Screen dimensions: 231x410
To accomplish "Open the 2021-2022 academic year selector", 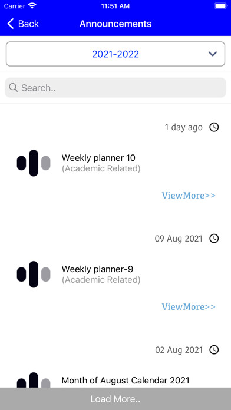I will click(x=115, y=54).
